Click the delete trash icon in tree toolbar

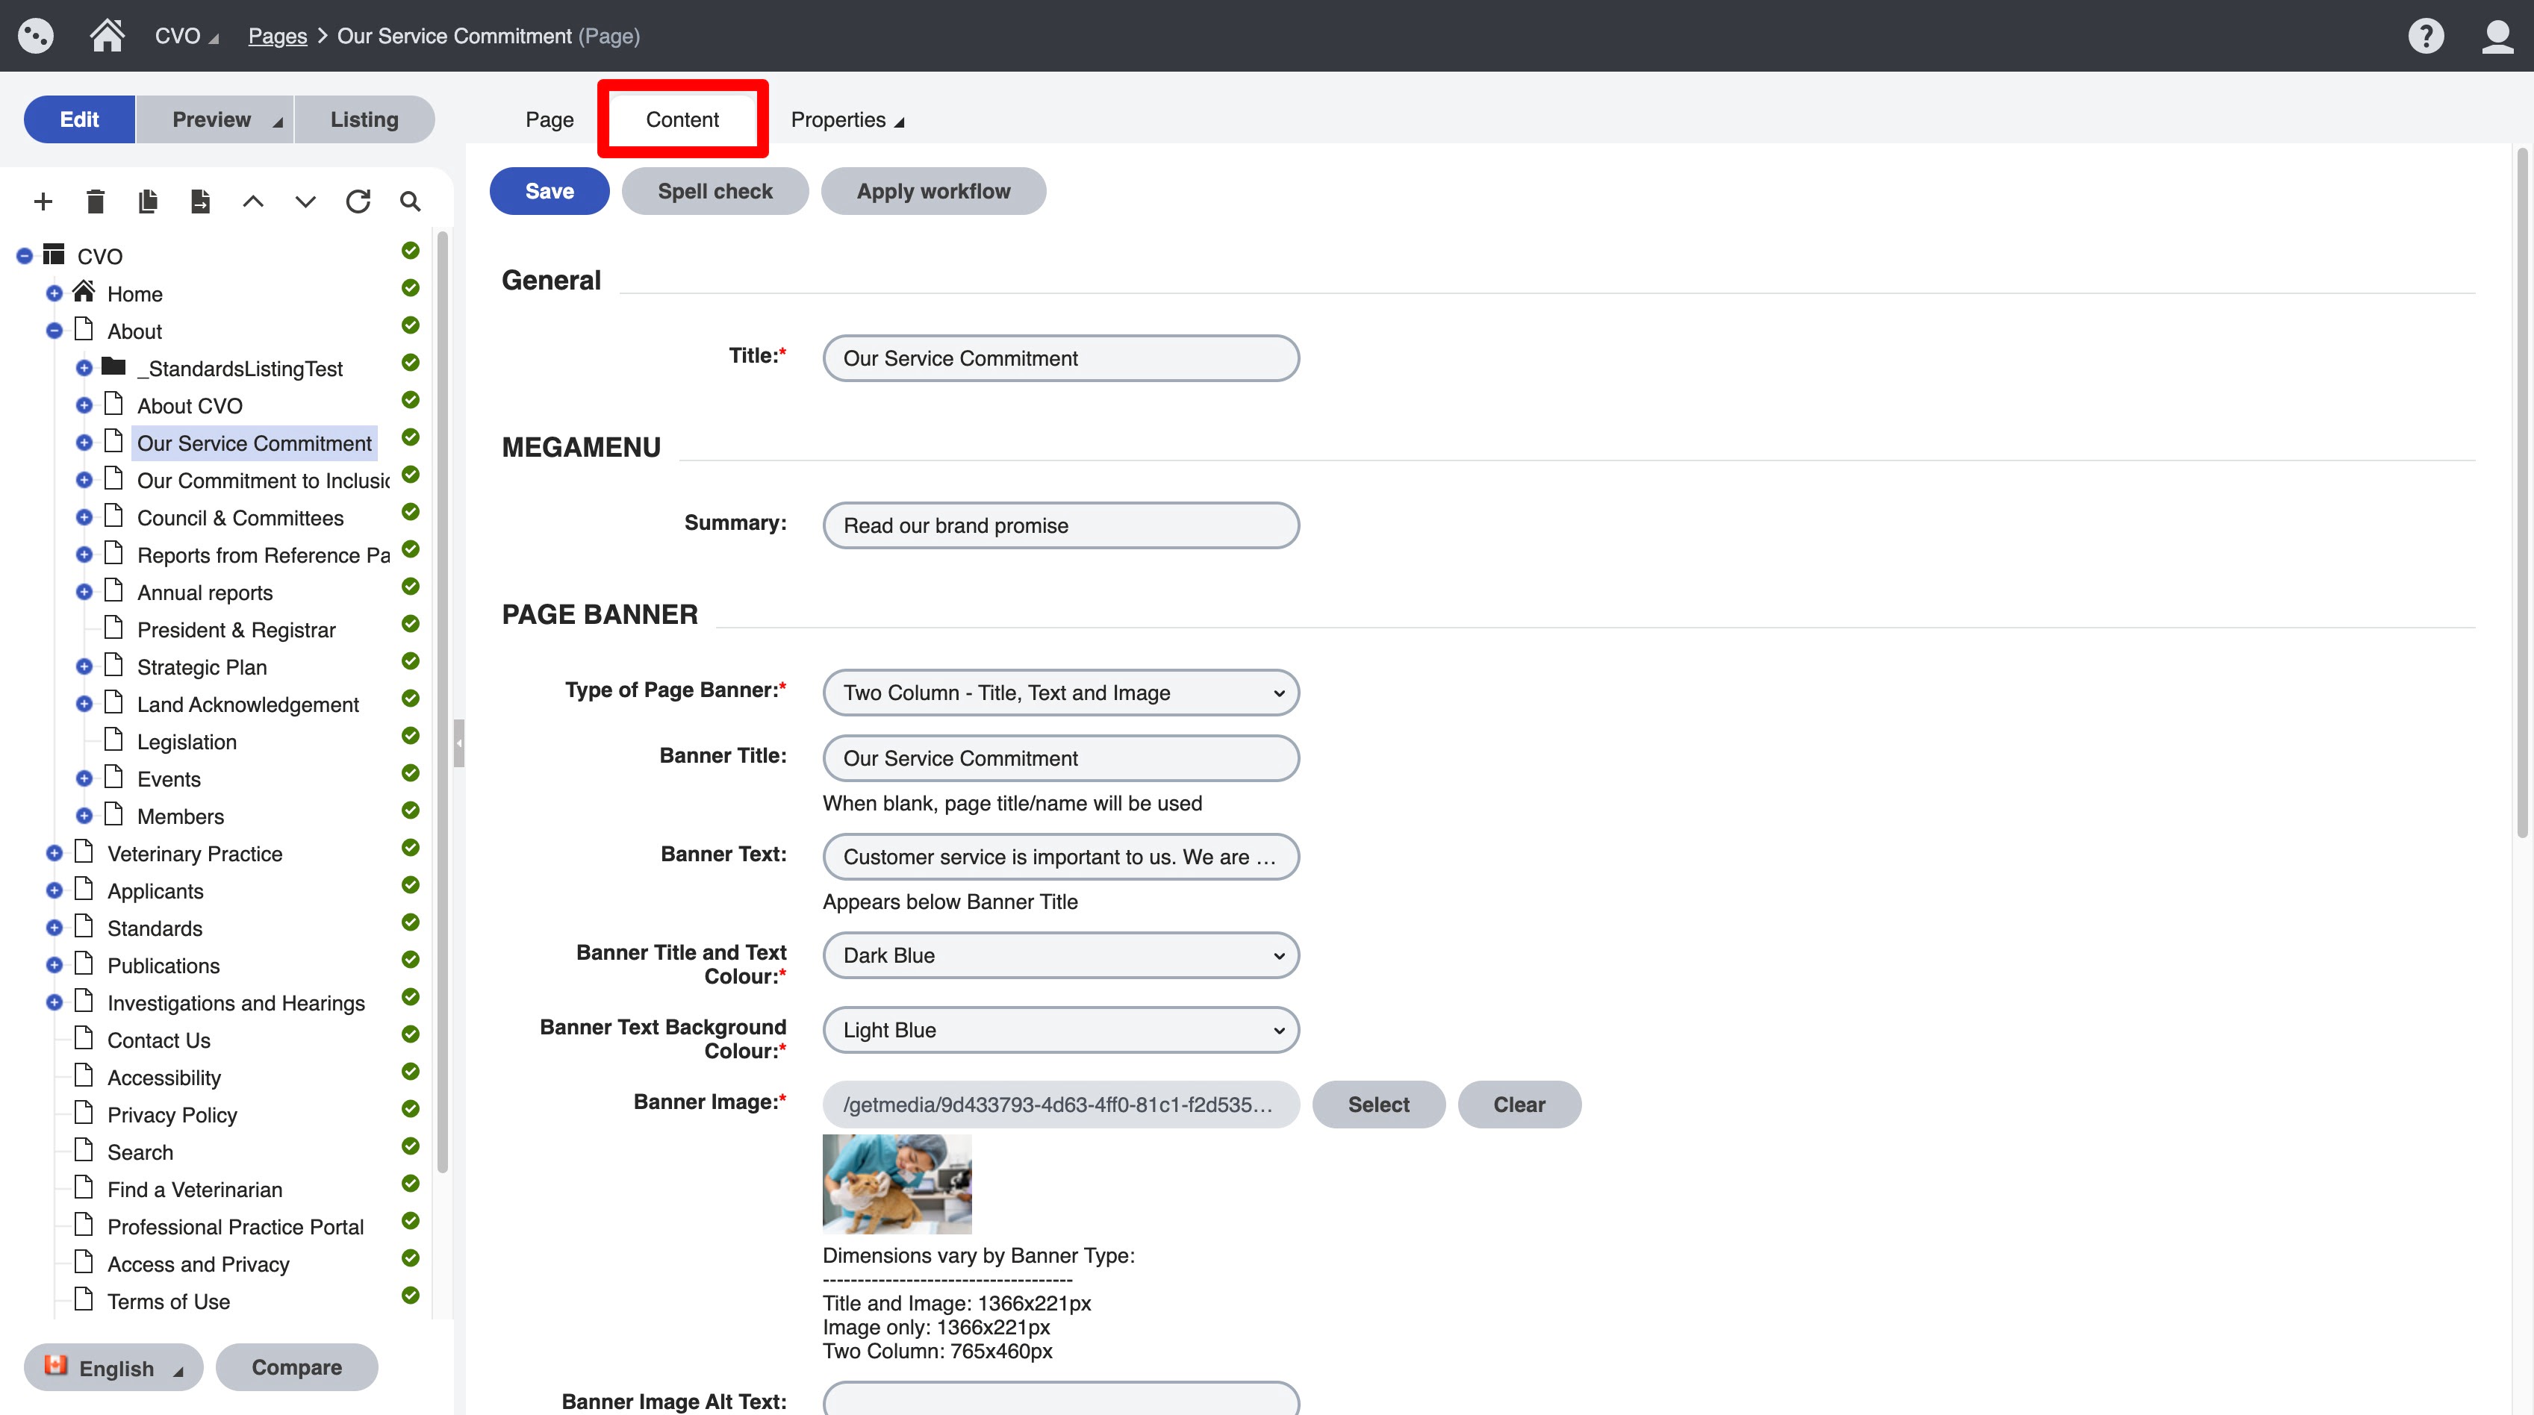(x=96, y=202)
